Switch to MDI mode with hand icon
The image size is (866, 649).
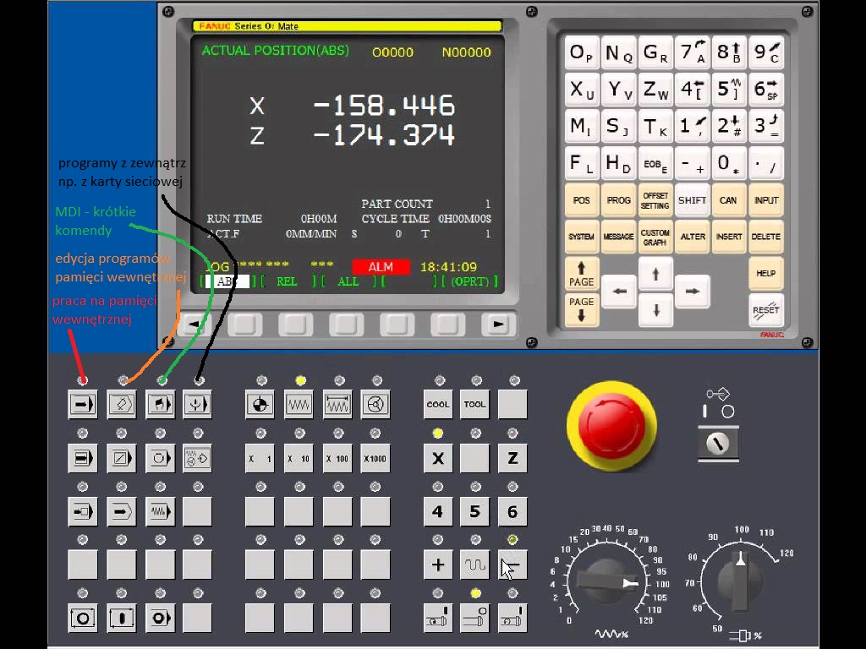160,405
